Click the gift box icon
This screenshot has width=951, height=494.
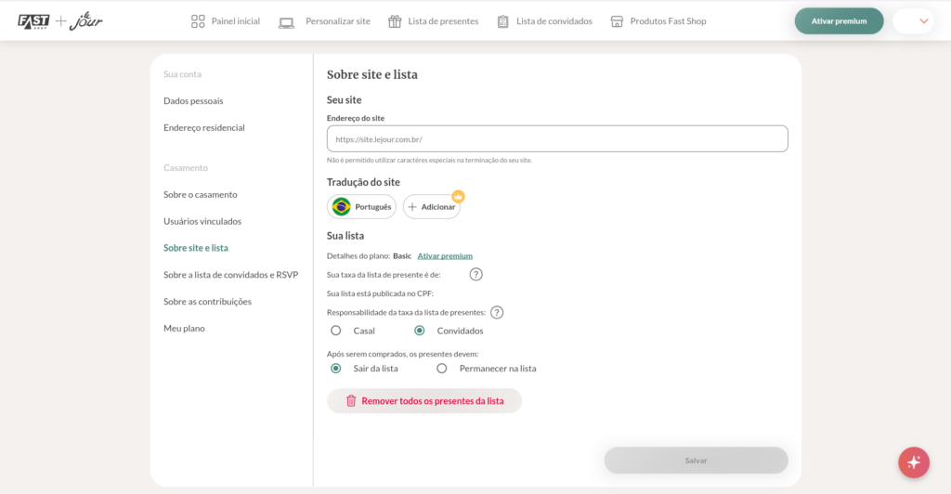pos(395,21)
